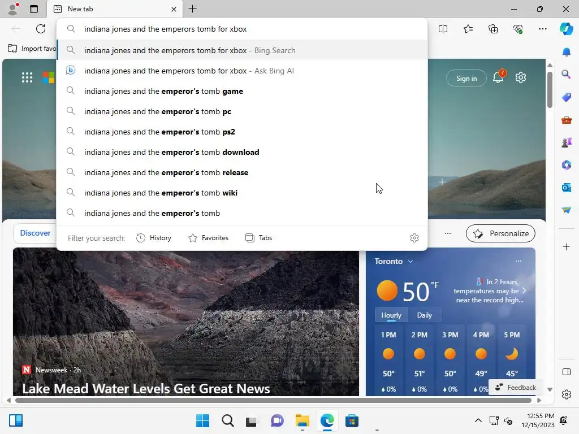The height and width of the screenshot is (434, 579).
Task: Choose suggestion ending in 'tomb game'
Action: point(242,91)
